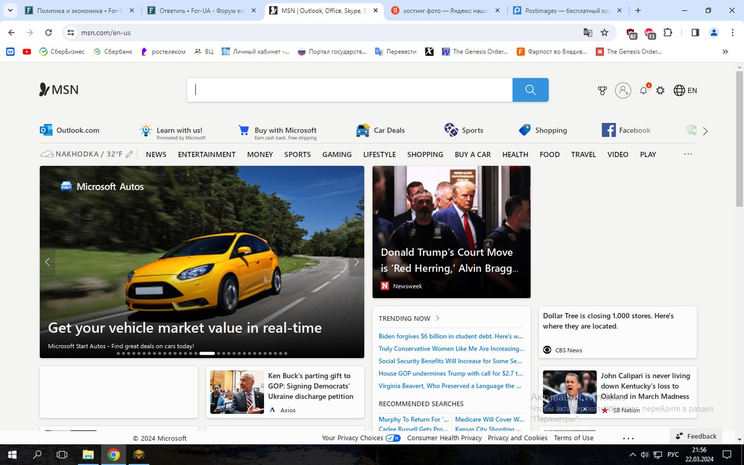Click in the MSN search box
The height and width of the screenshot is (465, 744).
pos(349,90)
